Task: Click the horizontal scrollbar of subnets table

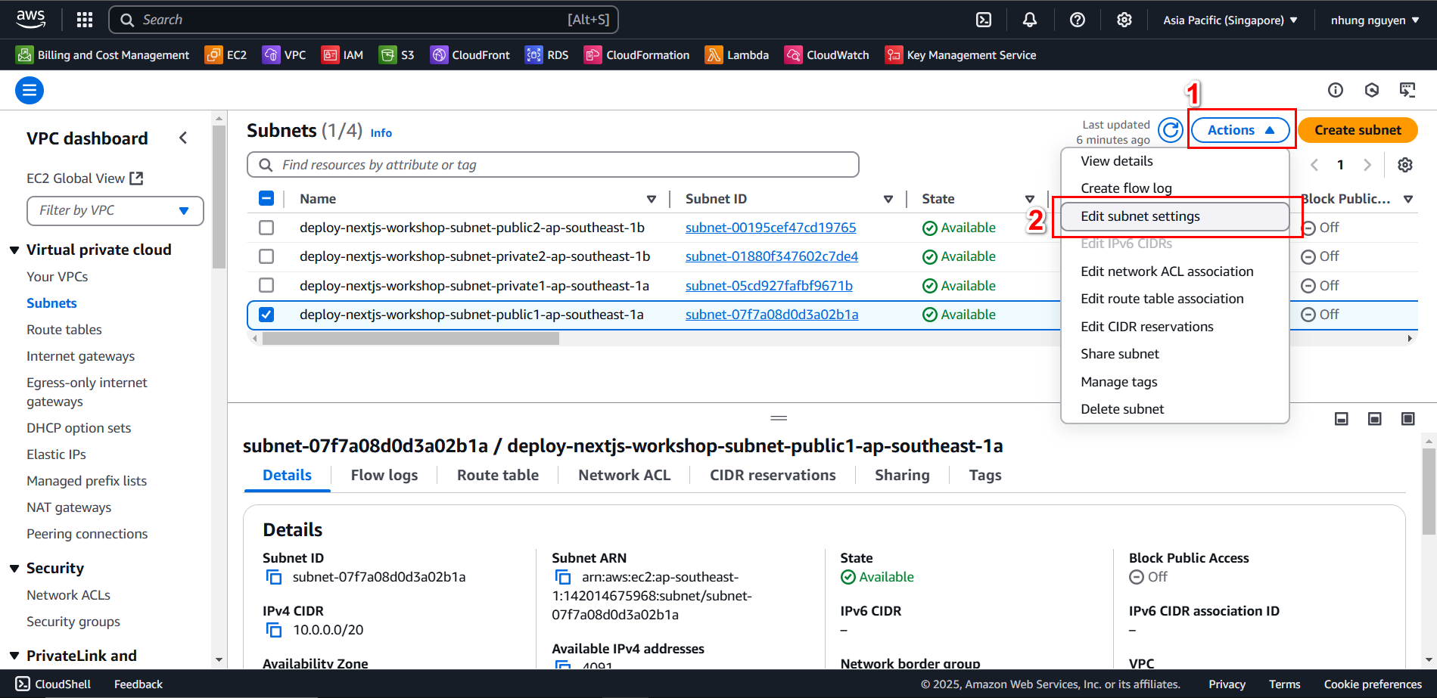Action: tap(410, 339)
